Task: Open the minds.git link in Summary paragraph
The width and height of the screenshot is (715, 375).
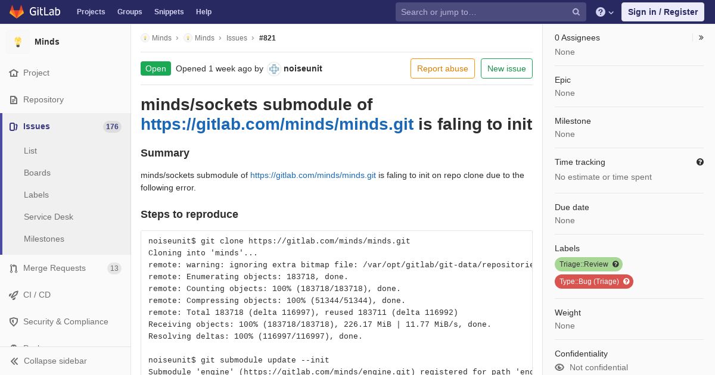Action: click(x=313, y=176)
